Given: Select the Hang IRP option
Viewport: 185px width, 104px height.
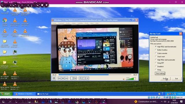Looking at the screenshot, I should coord(159,63).
